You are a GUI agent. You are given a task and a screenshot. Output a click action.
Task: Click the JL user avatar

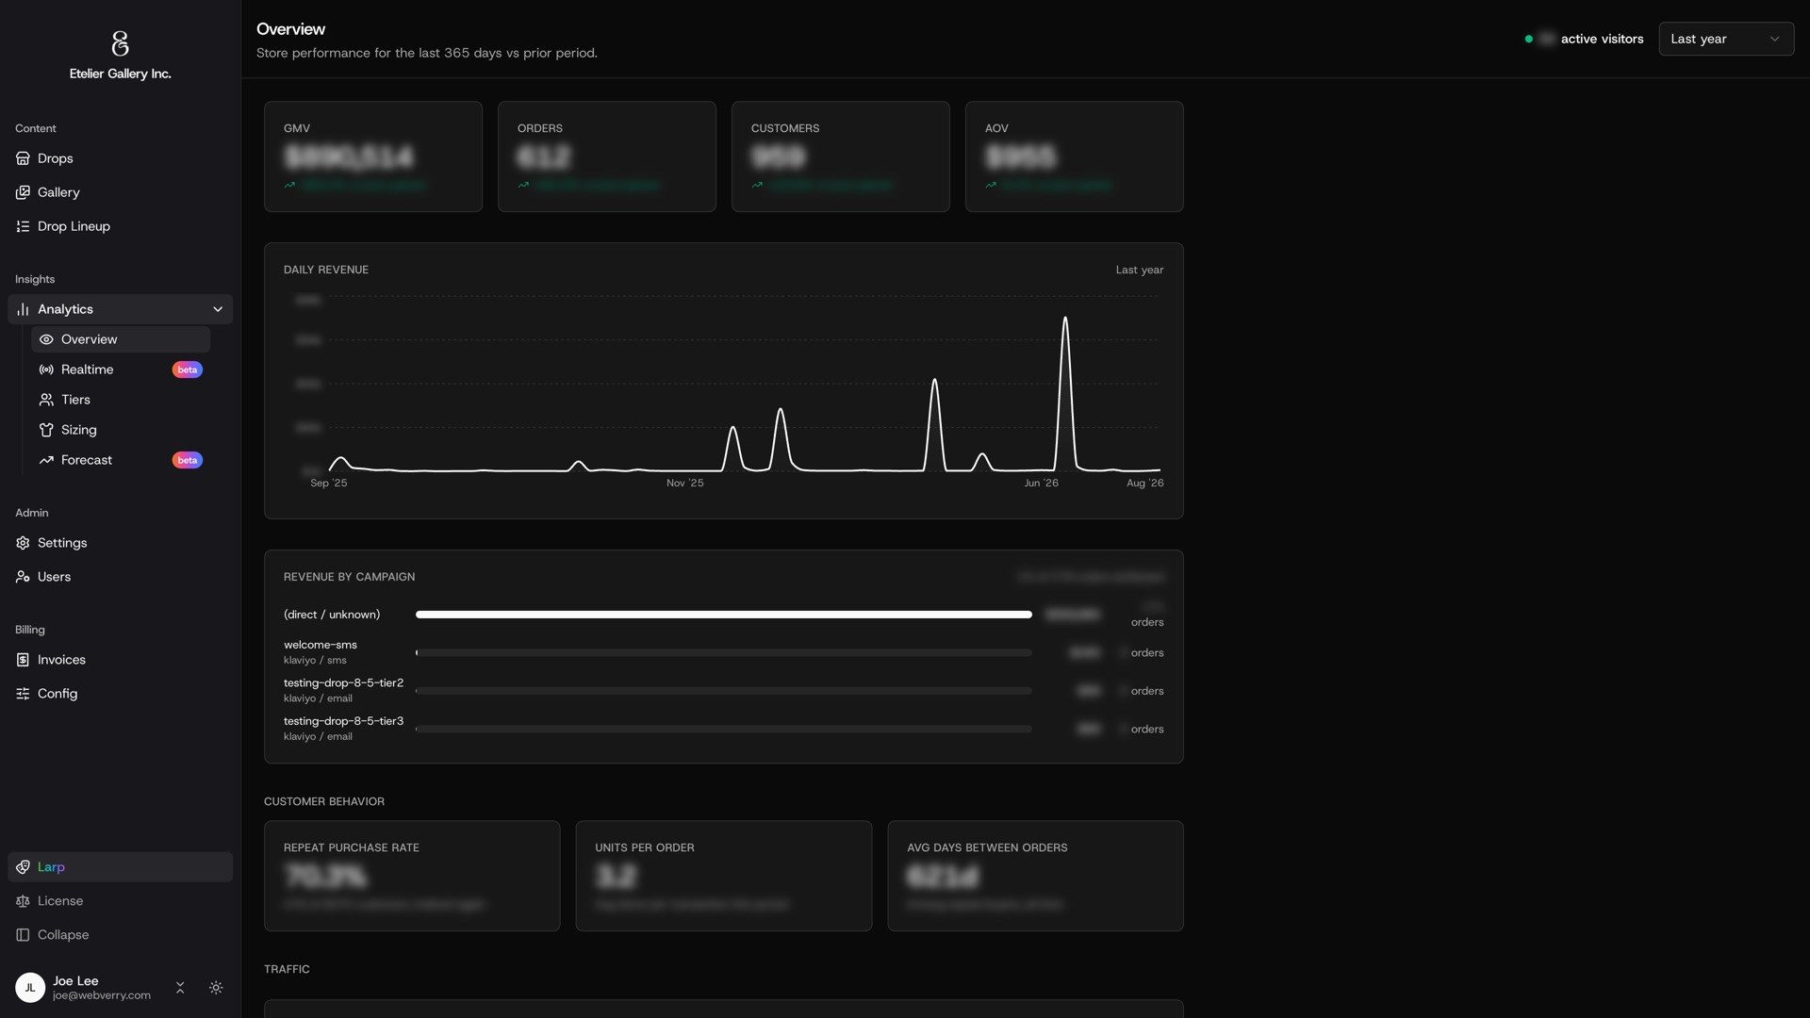(x=30, y=988)
